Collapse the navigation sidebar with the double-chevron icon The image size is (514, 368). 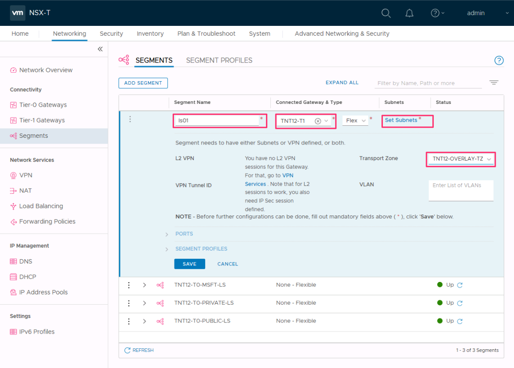coord(100,49)
